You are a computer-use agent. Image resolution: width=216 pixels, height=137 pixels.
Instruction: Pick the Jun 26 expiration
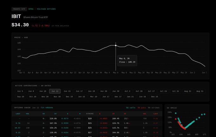(104, 91)
